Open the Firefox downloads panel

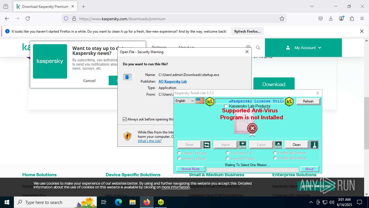[x=331, y=18]
